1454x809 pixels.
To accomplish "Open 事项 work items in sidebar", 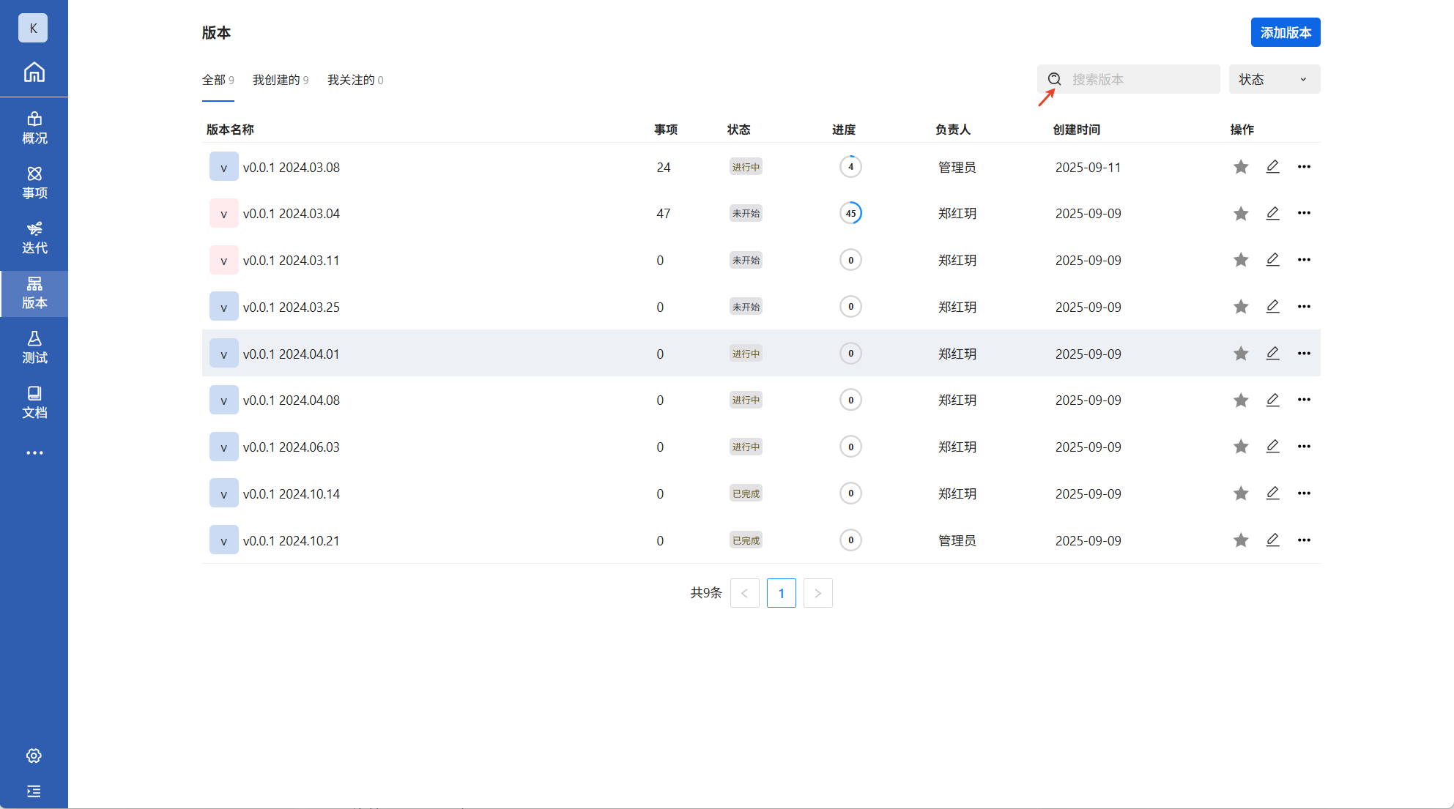I will pyautogui.click(x=34, y=183).
